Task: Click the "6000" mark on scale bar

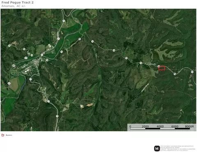Action: click(x=175, y=127)
